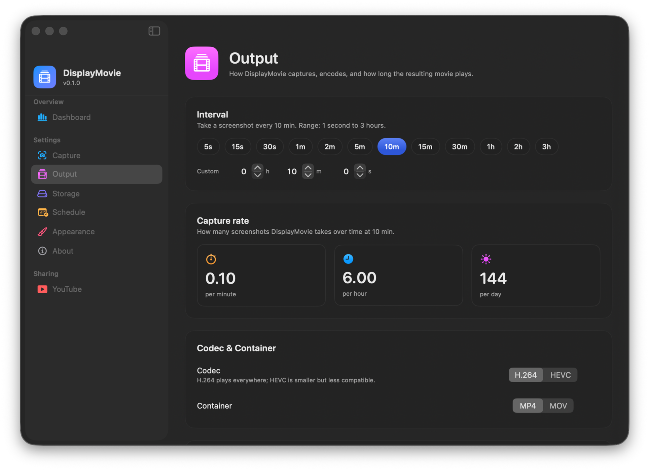Click the pink sun per-day icon
The image size is (666, 470).
pyautogui.click(x=486, y=259)
